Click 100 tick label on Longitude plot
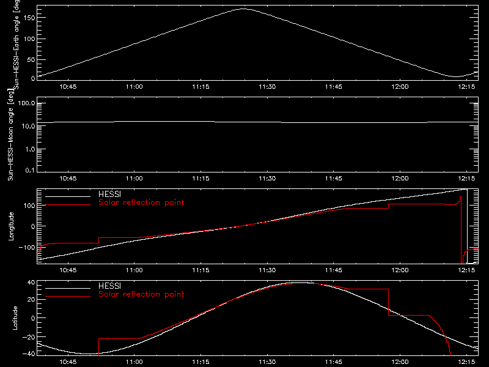The image size is (489, 367). 29,206
